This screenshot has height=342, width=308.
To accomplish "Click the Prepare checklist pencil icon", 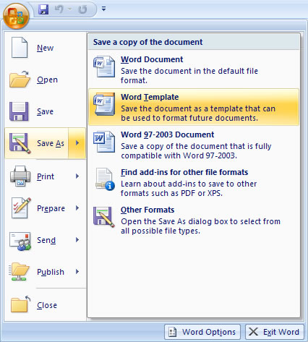I will pyautogui.click(x=21, y=208).
